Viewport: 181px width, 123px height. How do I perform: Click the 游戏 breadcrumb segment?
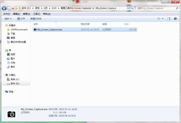pyautogui.click(x=37, y=8)
